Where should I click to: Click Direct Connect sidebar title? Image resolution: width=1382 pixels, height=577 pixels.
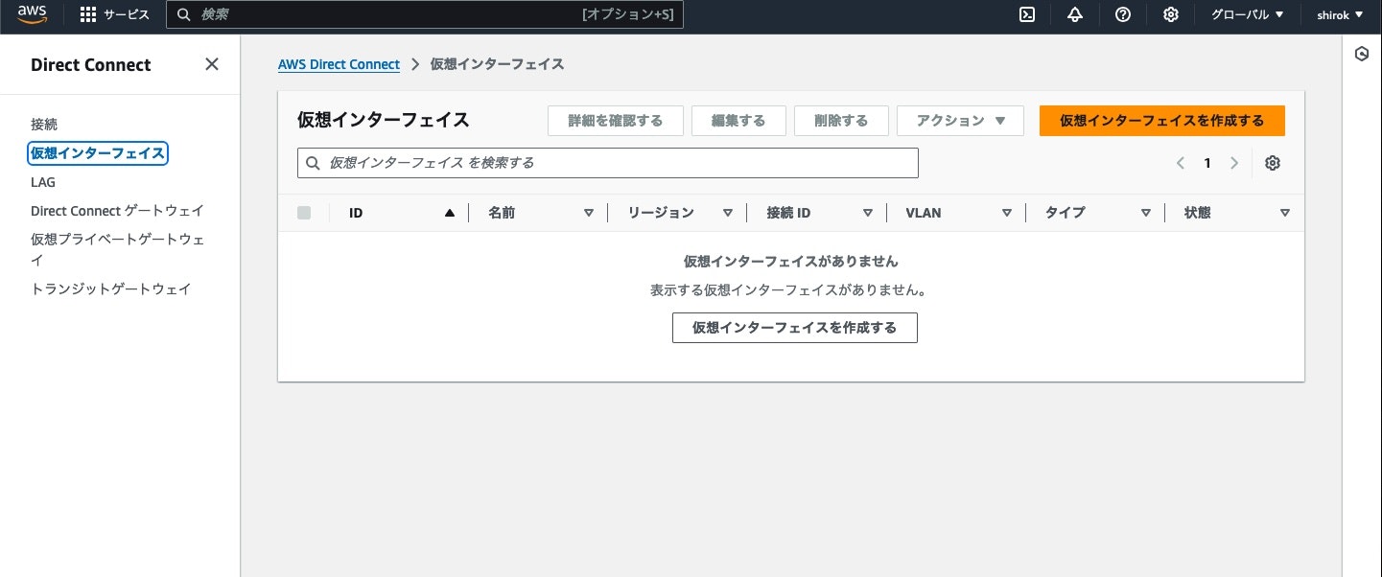[x=91, y=64]
